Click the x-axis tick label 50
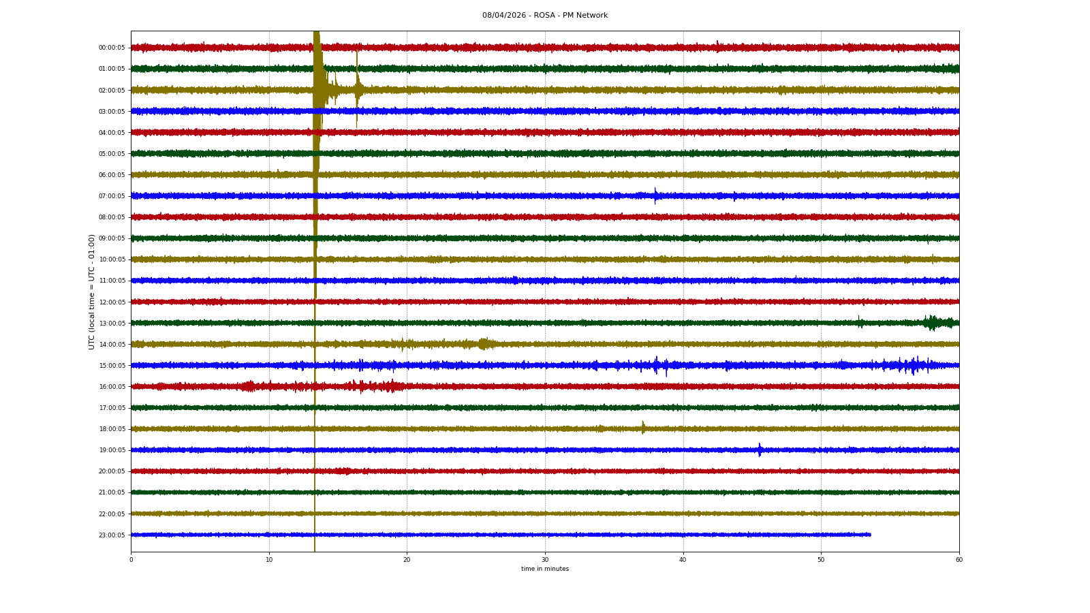Screen dimensions: 1090x613 (821, 560)
